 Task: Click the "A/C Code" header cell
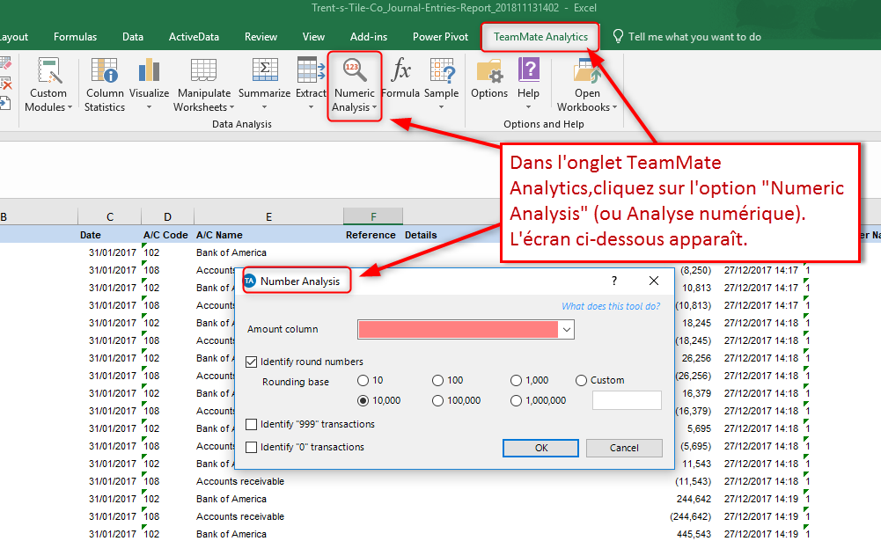tap(165, 235)
